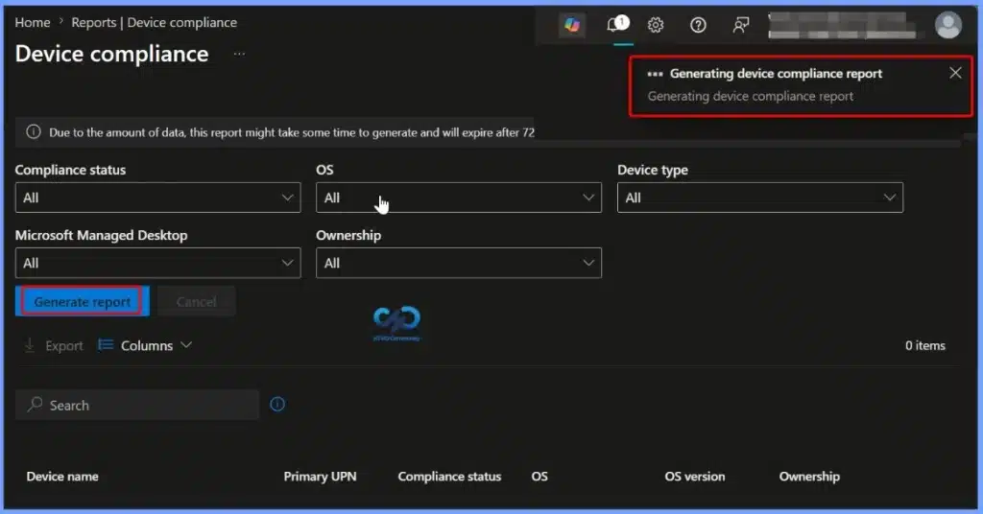The image size is (983, 514).
Task: Click the info icon in the data notice banner
Action: pos(34,132)
